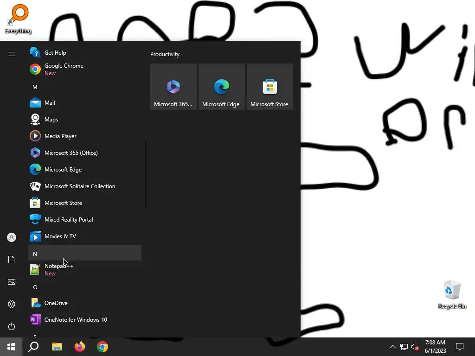
Task: Open the user account icon in the Start sidebar
Action: click(12, 237)
